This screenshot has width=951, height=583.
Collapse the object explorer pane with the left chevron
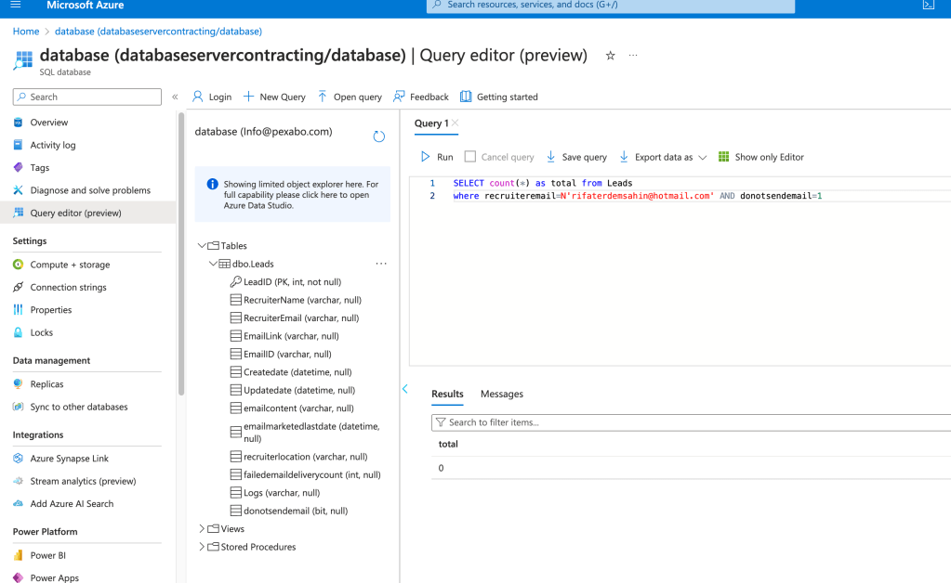pyautogui.click(x=404, y=389)
